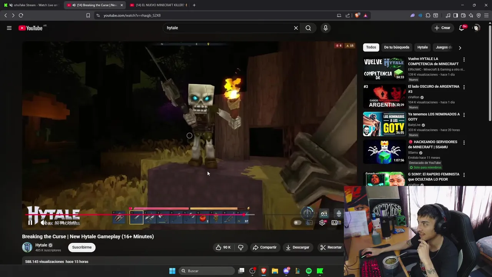Open the browser main menu
The image size is (492, 277).
(x=486, y=15)
